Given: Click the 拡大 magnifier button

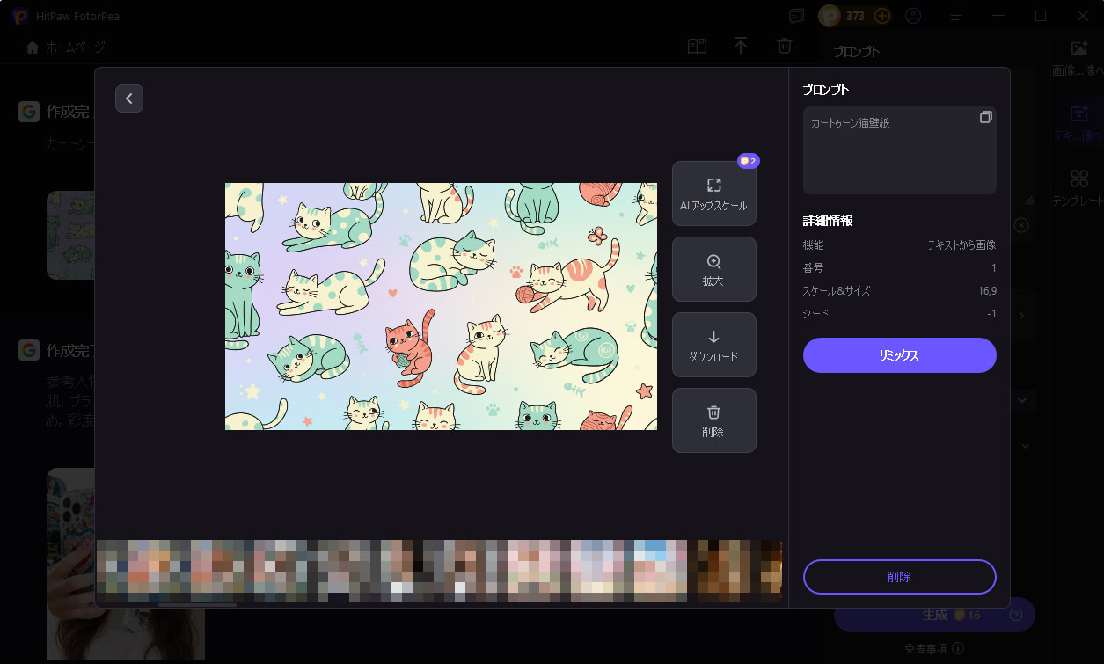Looking at the screenshot, I should click(x=713, y=270).
